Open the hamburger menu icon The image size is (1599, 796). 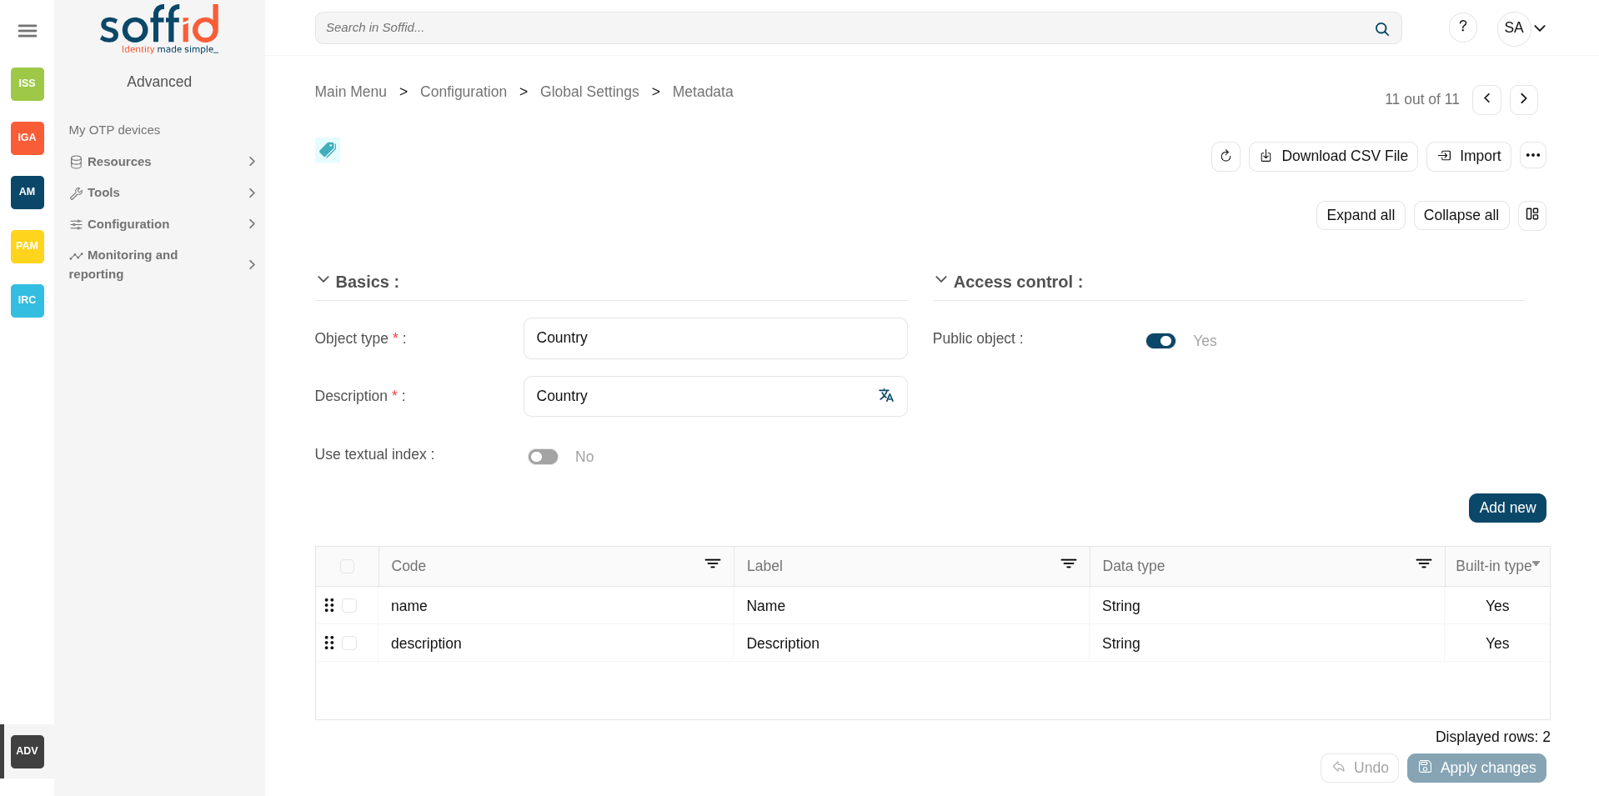(x=28, y=31)
